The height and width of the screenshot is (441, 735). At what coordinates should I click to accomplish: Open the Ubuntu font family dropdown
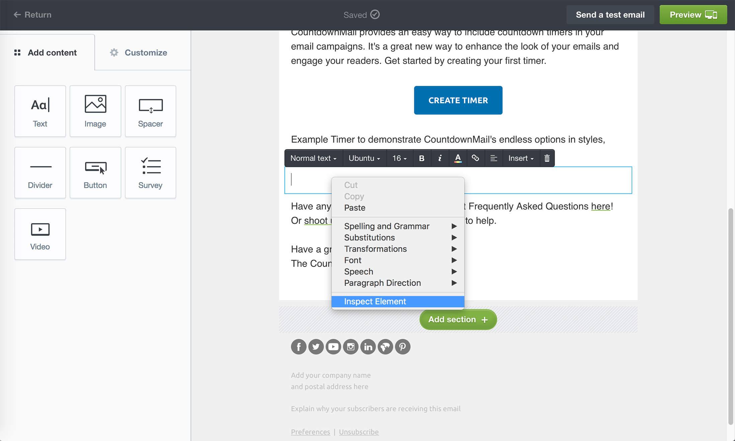(364, 158)
